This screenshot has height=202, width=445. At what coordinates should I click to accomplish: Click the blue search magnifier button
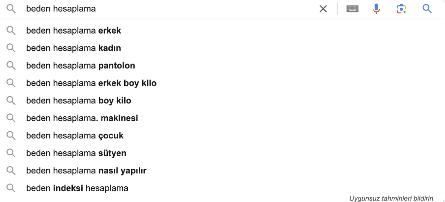coord(427,9)
